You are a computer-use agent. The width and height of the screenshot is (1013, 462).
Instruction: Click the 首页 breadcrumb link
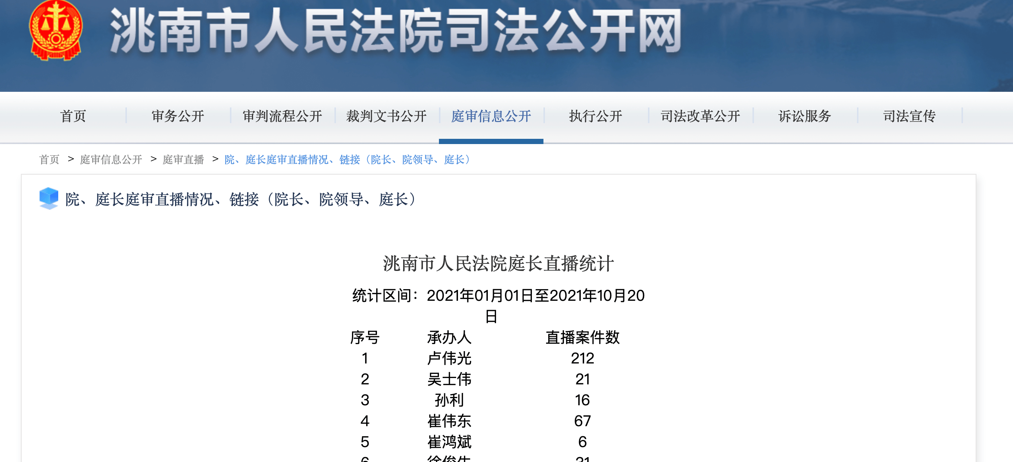tap(49, 159)
